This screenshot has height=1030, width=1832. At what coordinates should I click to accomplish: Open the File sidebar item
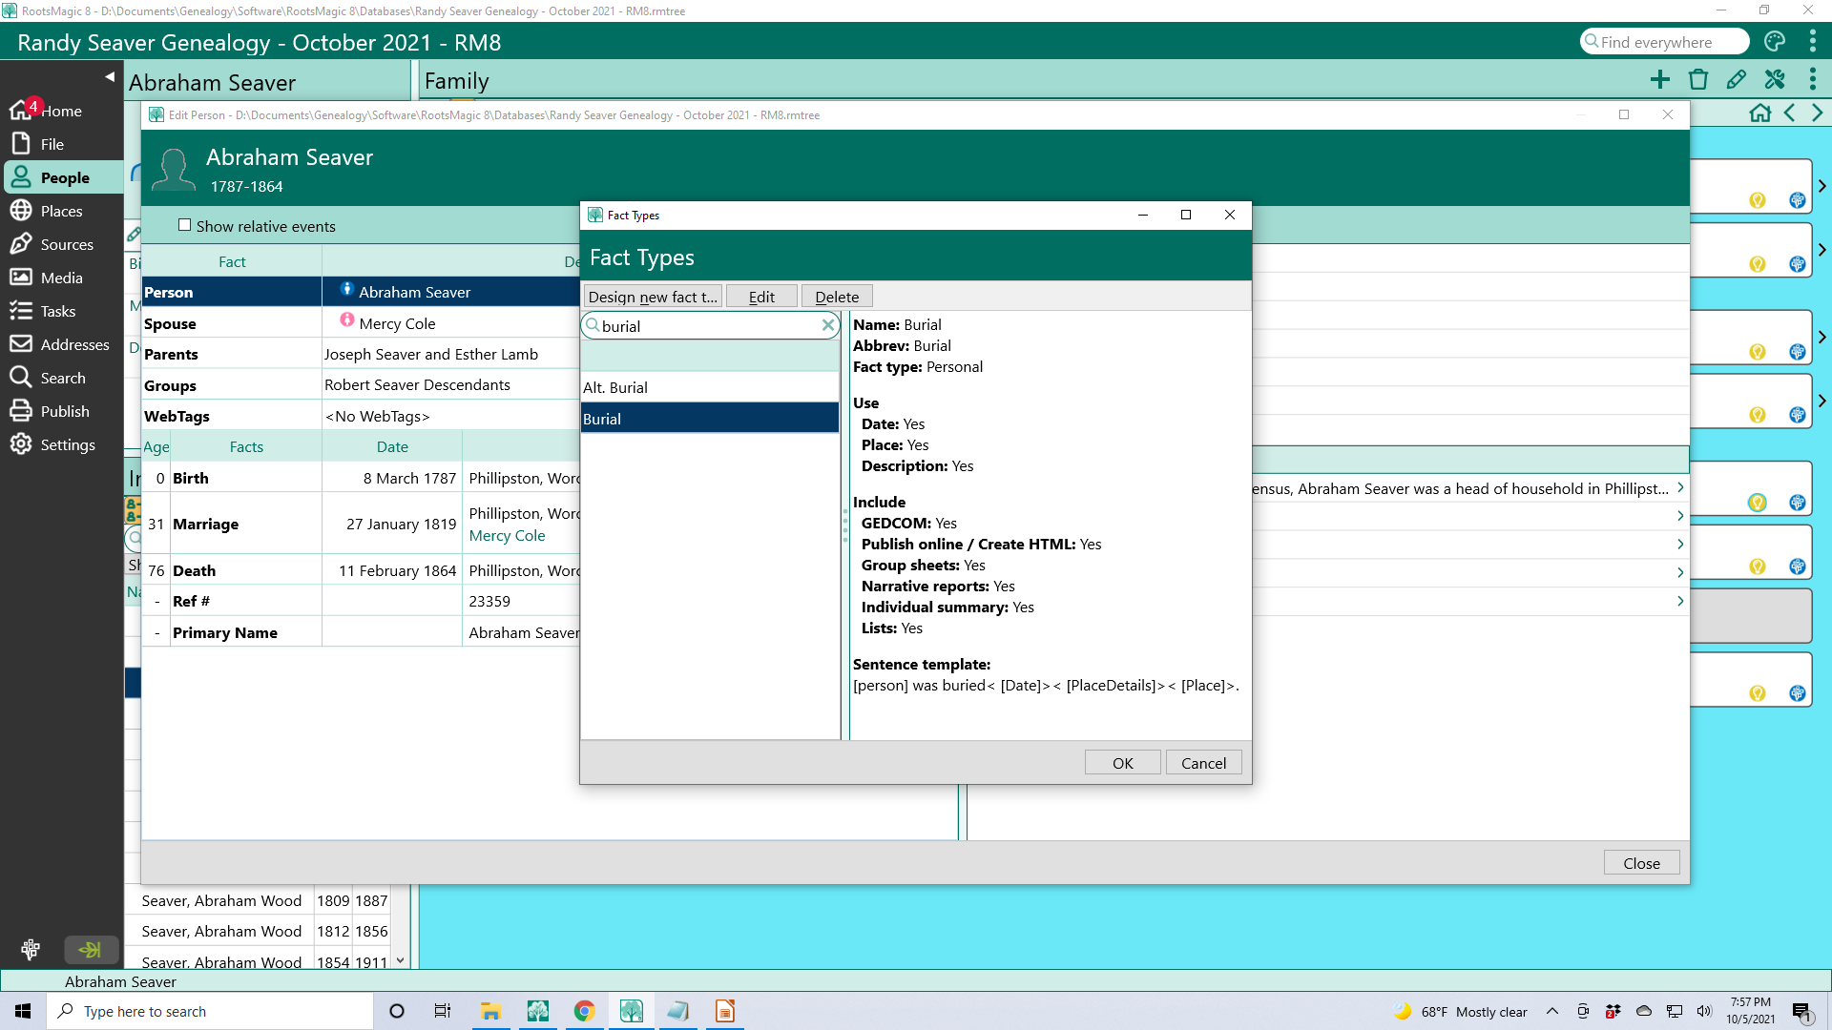coord(61,144)
